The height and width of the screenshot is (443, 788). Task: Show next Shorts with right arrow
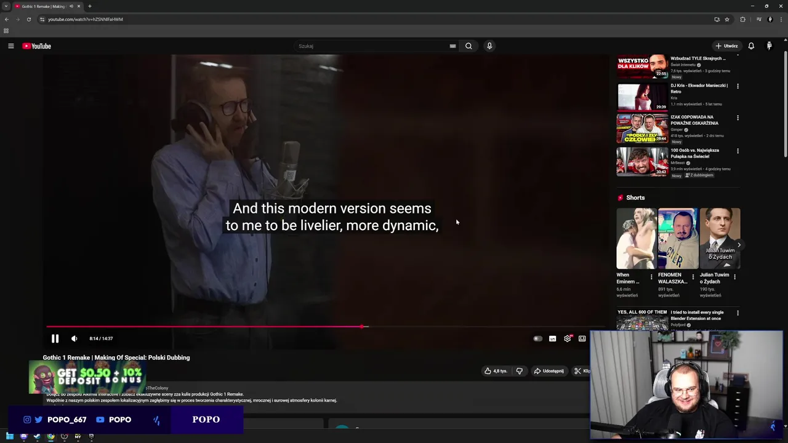click(739, 245)
